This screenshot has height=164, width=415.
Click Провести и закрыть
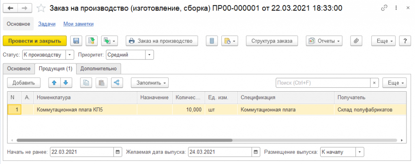click(x=35, y=41)
